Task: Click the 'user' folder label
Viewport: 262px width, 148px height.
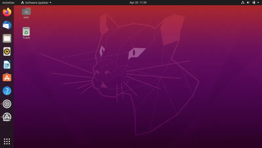Action: (x=26, y=17)
